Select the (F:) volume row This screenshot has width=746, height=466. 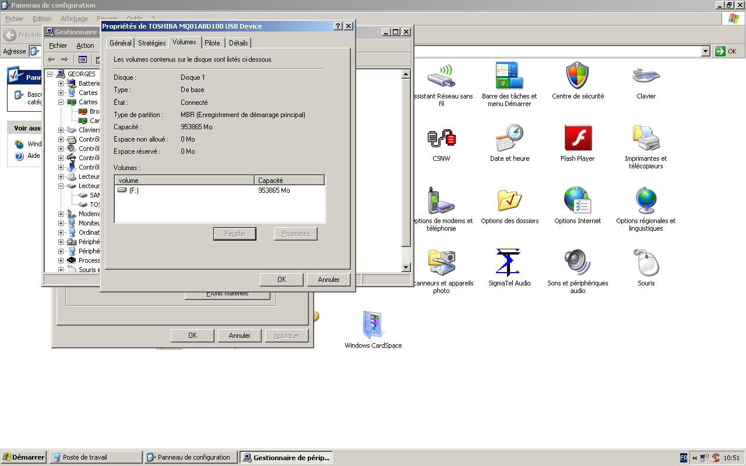(219, 190)
